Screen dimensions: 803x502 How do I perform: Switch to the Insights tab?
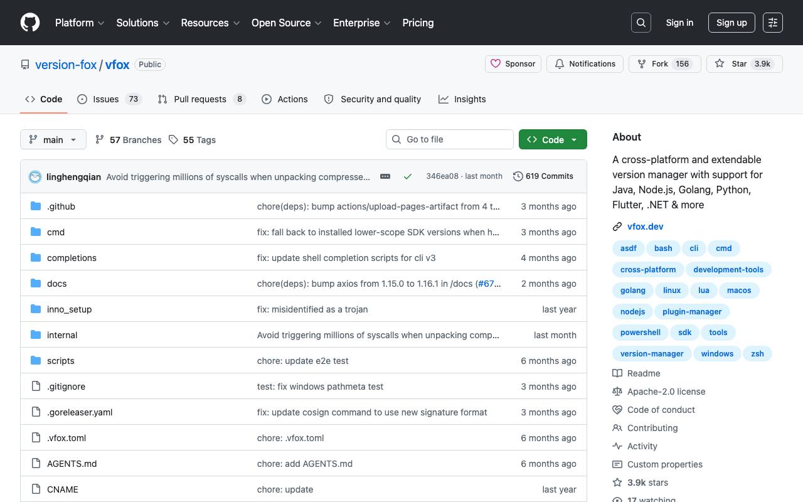pyautogui.click(x=462, y=99)
